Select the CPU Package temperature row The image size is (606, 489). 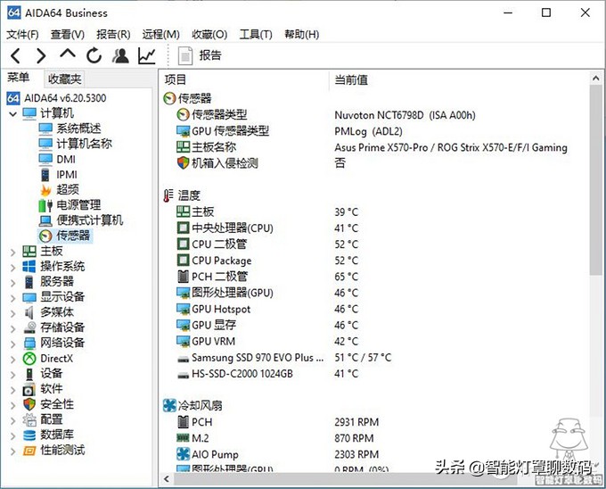tap(221, 261)
